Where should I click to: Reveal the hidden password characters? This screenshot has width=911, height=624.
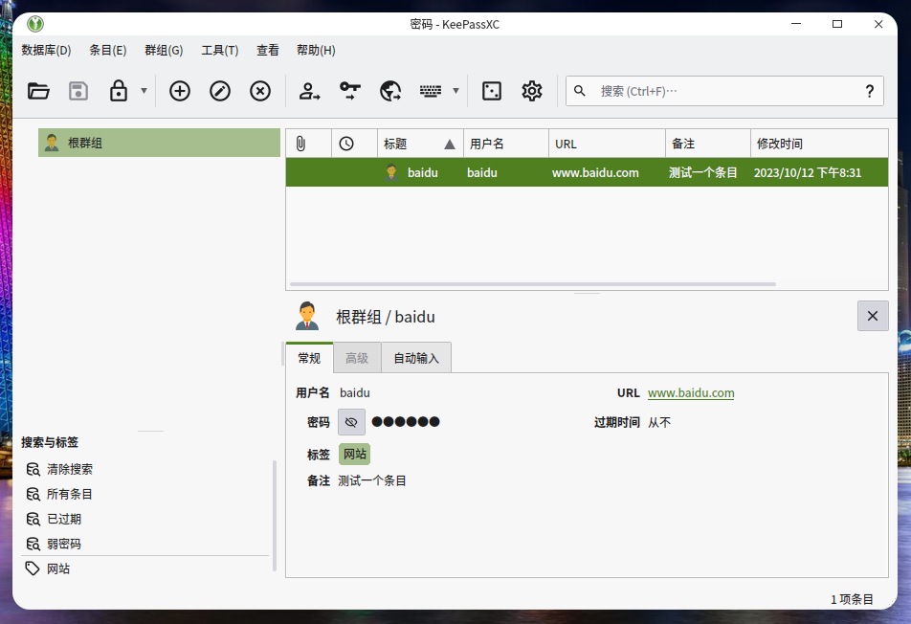pos(350,421)
